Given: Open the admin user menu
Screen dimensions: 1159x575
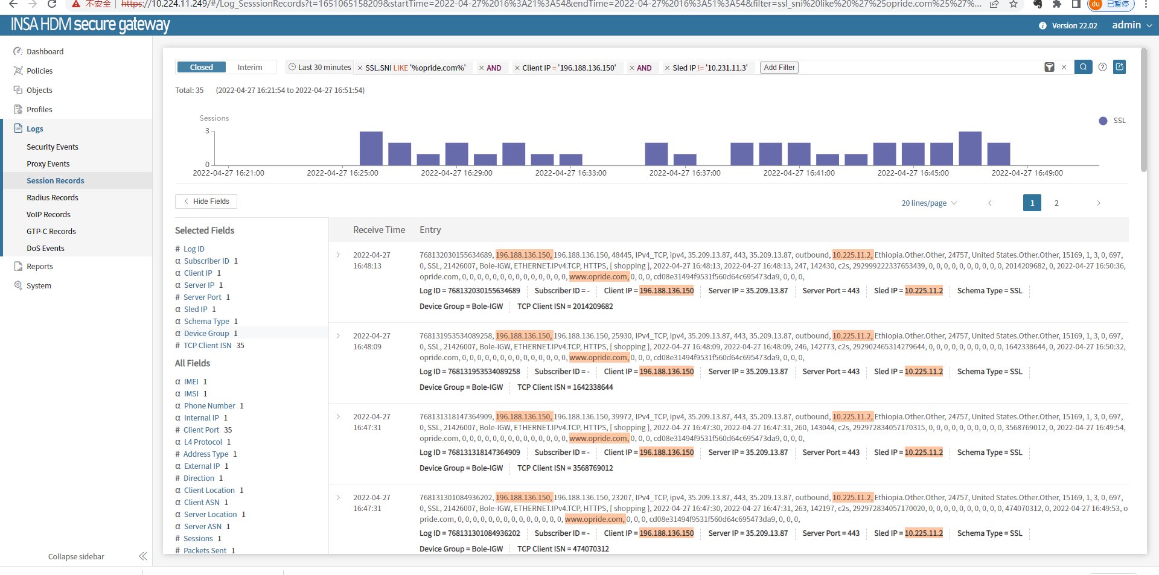Looking at the screenshot, I should click(x=1132, y=25).
